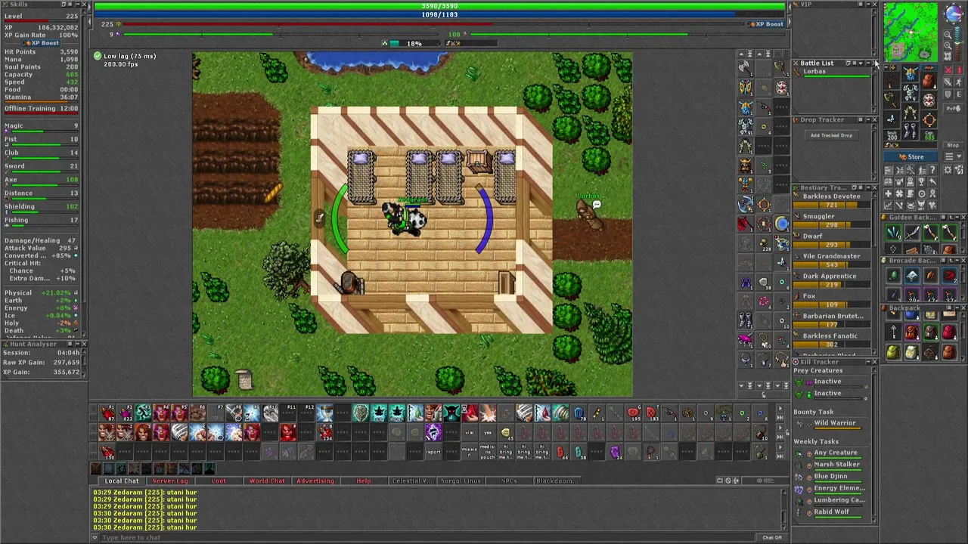Expand action bar with first-row right arrow
The height and width of the screenshot is (544, 968).
(x=780, y=408)
